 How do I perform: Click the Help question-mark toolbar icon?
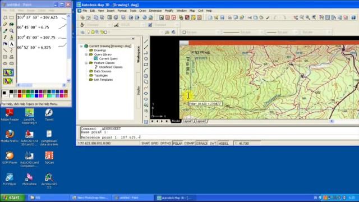(x=353, y=17)
